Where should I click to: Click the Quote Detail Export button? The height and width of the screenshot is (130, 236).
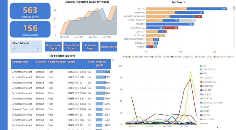72,47
